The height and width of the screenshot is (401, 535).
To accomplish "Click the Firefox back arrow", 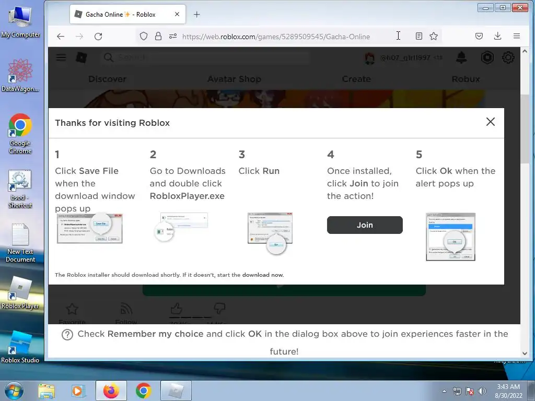I will point(61,37).
